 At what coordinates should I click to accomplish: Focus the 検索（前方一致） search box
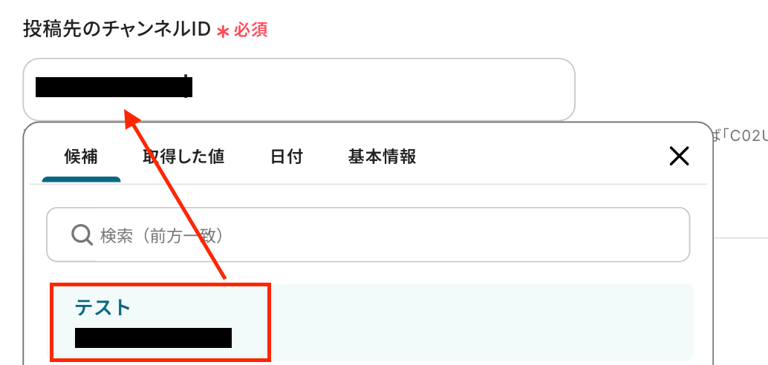(368, 235)
